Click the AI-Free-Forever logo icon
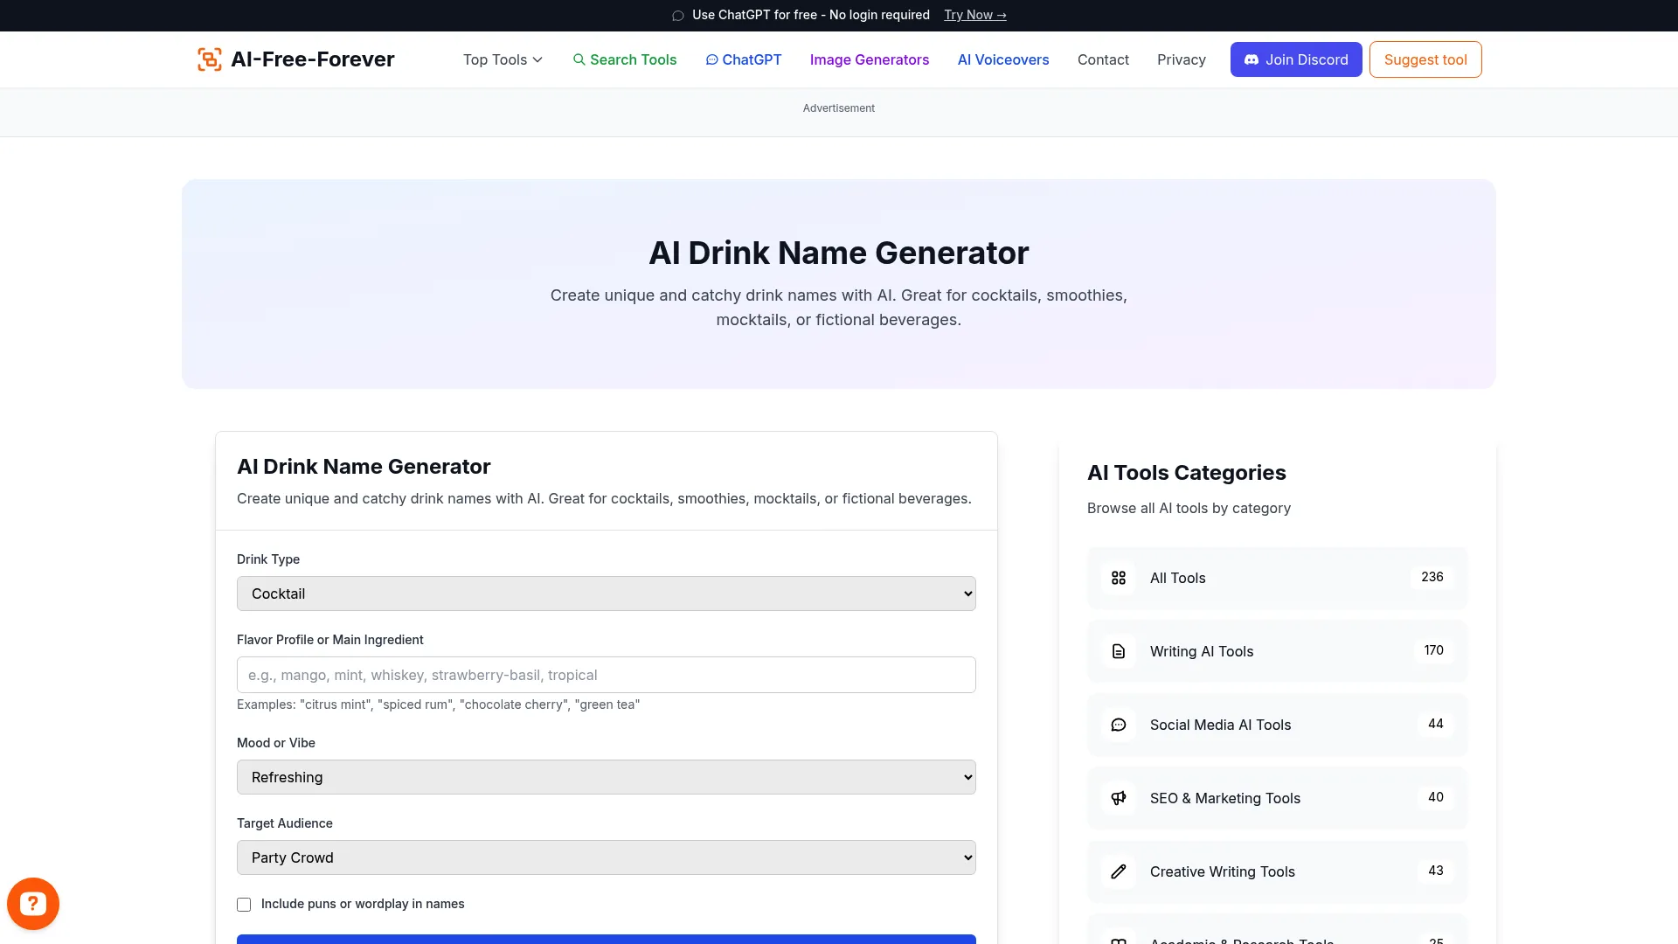The image size is (1678, 944). pyautogui.click(x=209, y=59)
